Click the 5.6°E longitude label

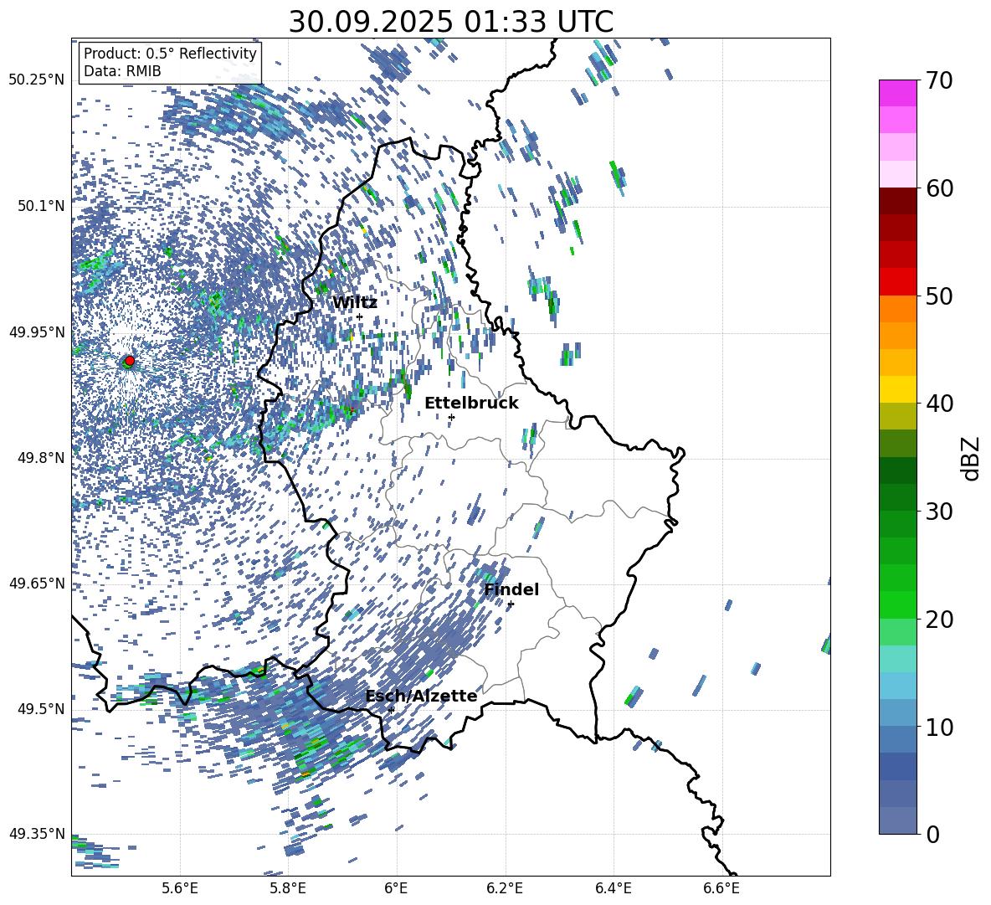[x=180, y=888]
